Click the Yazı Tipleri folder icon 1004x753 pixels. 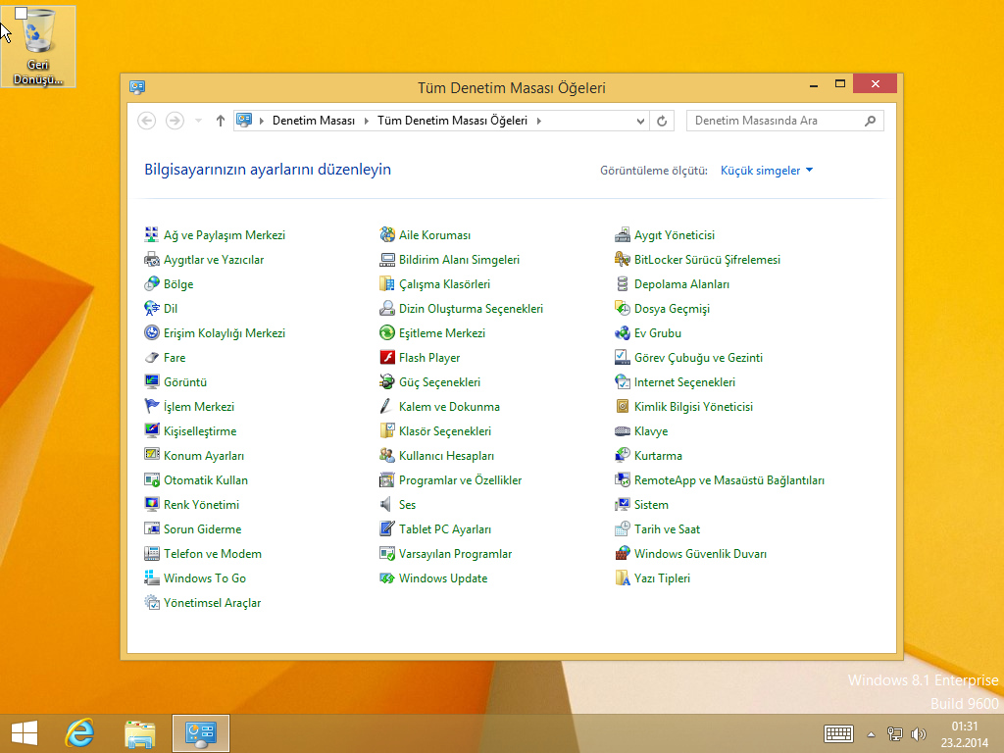click(623, 578)
